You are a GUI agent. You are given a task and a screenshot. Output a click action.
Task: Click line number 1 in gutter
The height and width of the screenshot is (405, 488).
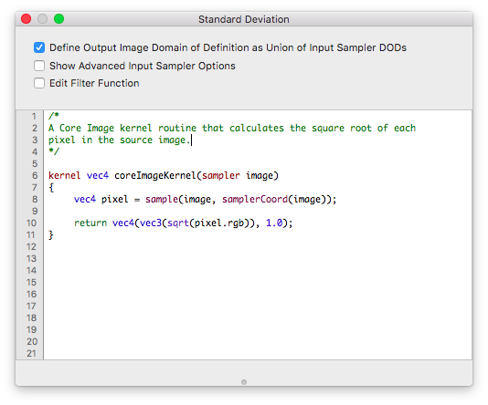34,117
